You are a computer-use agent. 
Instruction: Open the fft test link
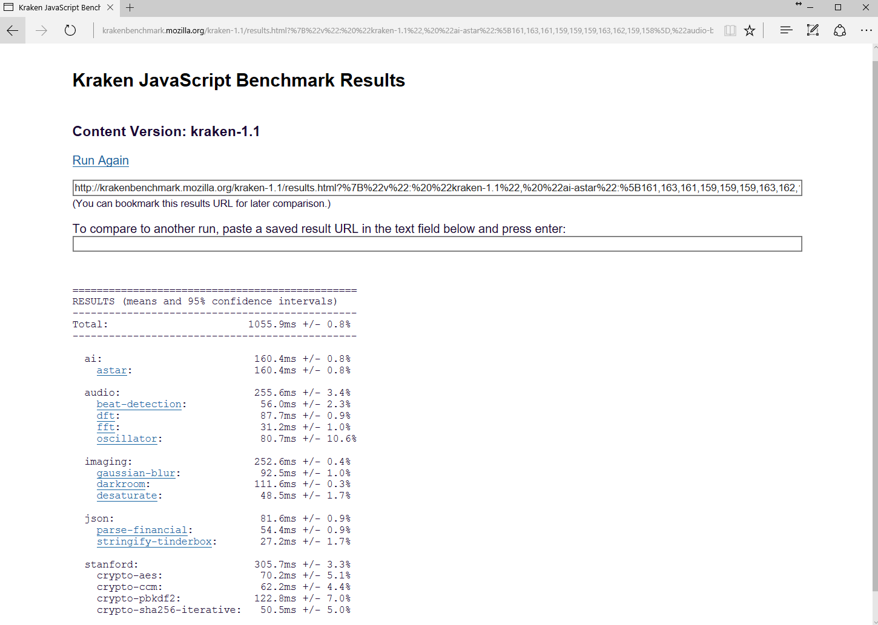106,427
